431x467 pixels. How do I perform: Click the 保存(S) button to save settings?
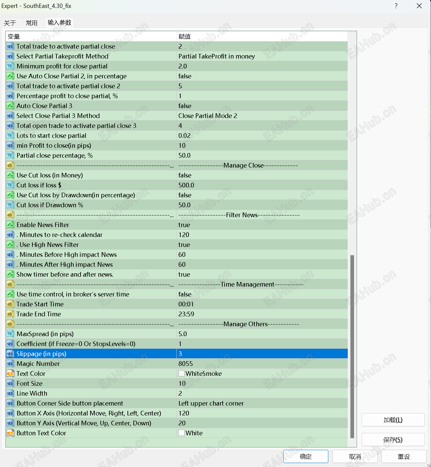(393, 440)
